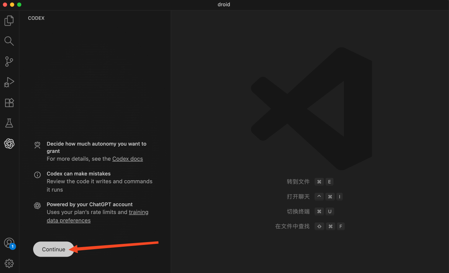Minimize the droid window
449x273 pixels.
[x=12, y=5]
